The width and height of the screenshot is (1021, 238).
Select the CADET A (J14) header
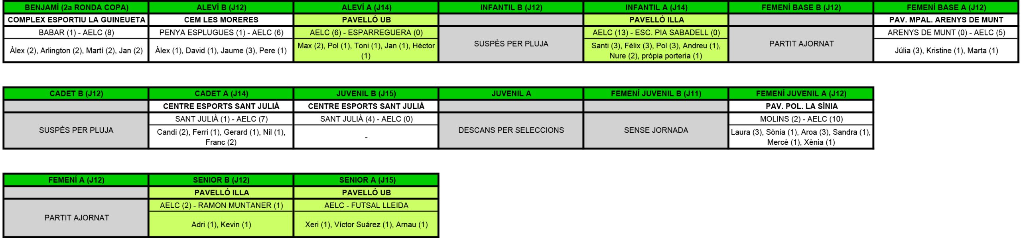(221, 94)
